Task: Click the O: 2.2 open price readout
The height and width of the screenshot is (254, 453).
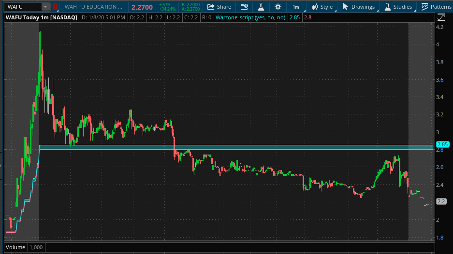Action: 137,17
